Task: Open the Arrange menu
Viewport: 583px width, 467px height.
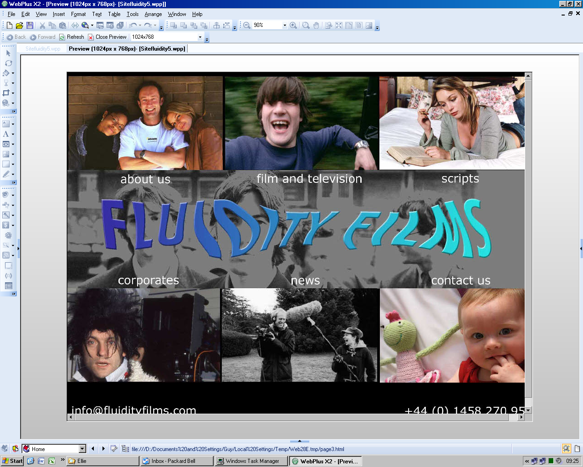Action: [x=153, y=14]
